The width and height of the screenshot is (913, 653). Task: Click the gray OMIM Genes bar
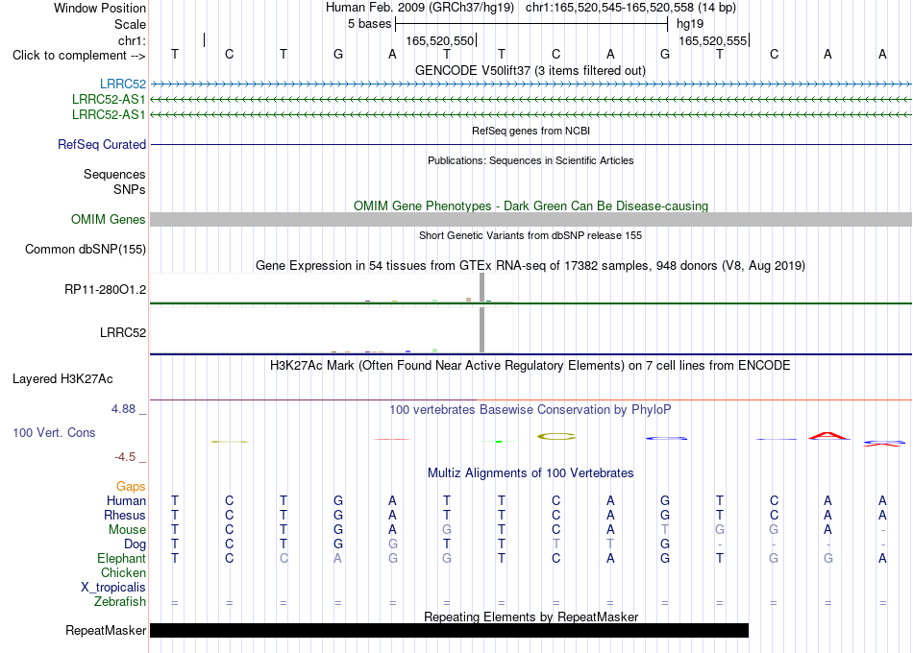click(531, 219)
